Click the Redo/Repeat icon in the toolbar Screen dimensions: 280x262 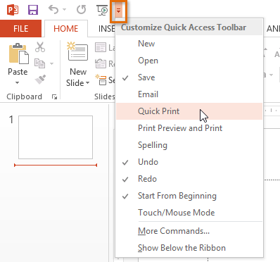click(82, 10)
